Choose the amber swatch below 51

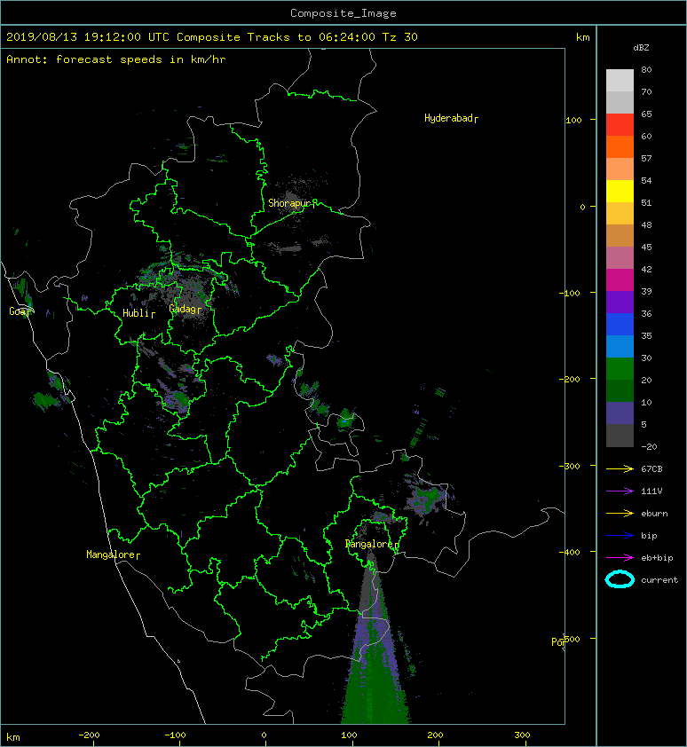click(x=620, y=214)
